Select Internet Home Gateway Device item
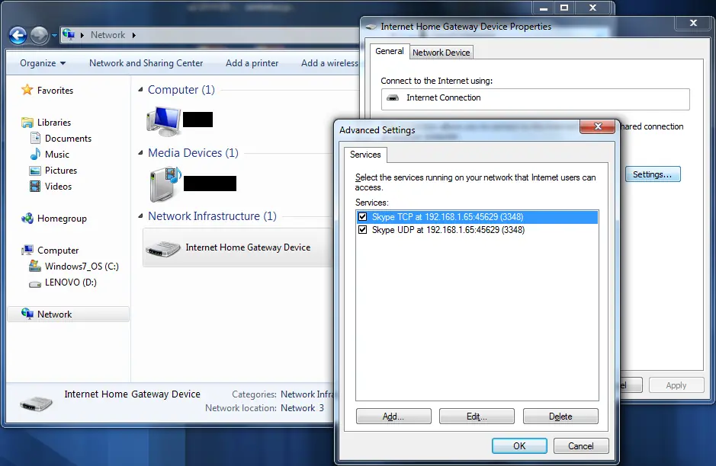Screen dimensions: 716x466 [x=237, y=247]
